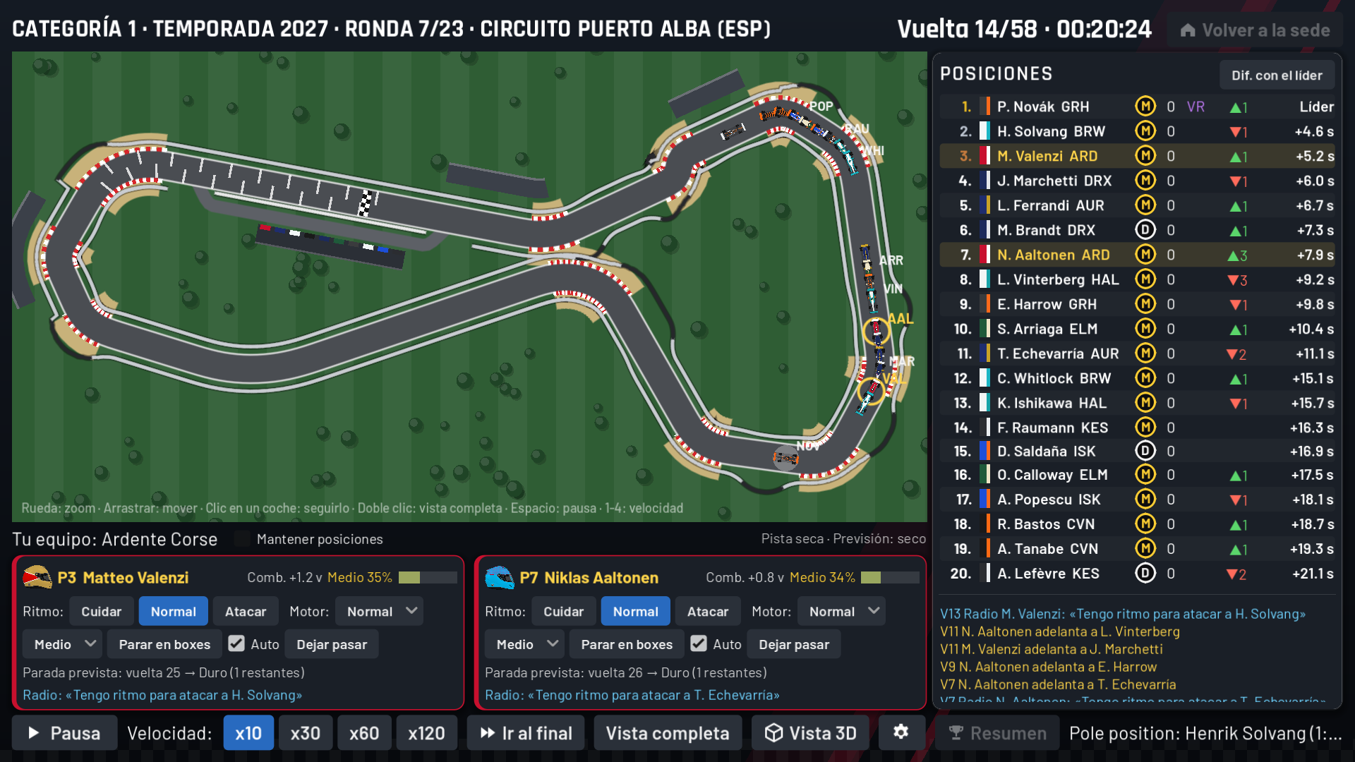Image resolution: width=1355 pixels, height=762 pixels.
Task: Click M. Valenzi's red team color stripe
Action: [984, 156]
